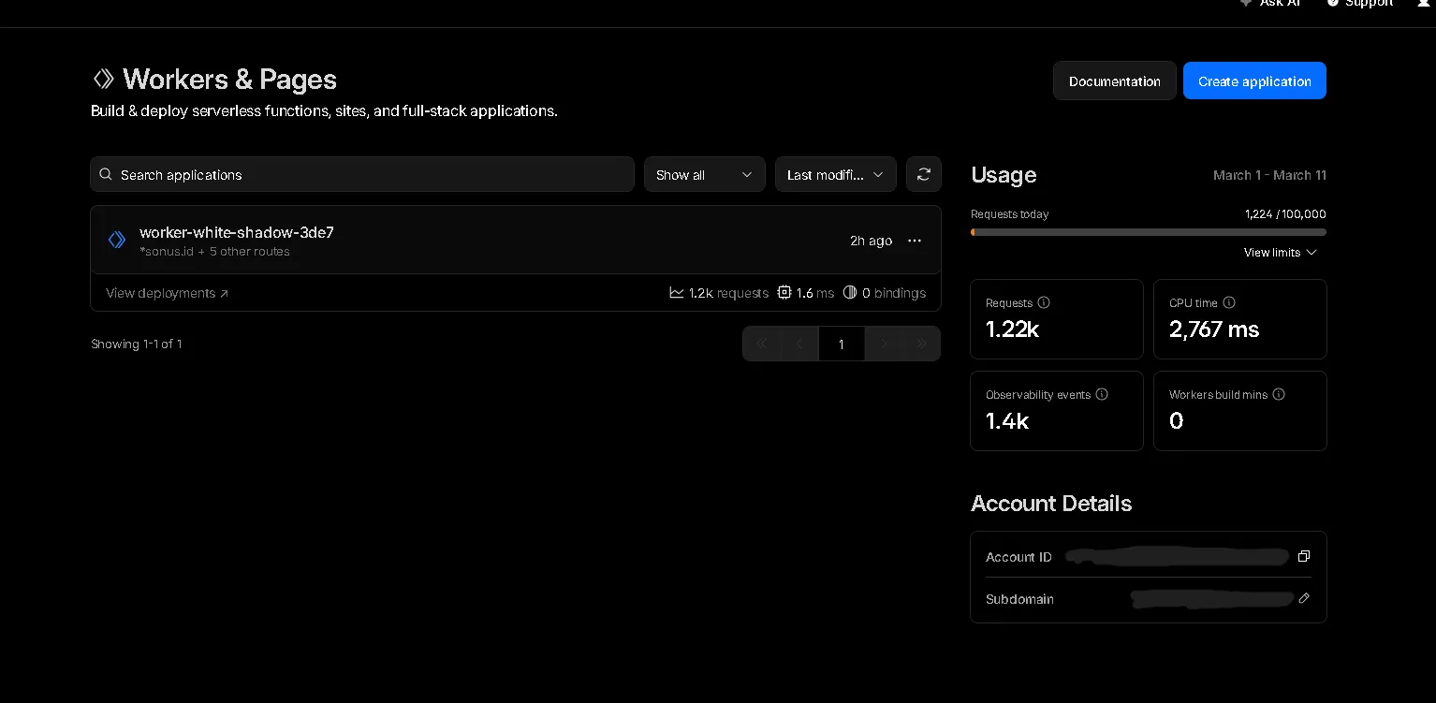
Task: Click the requests chart icon next to 1.2k
Action: point(677,292)
